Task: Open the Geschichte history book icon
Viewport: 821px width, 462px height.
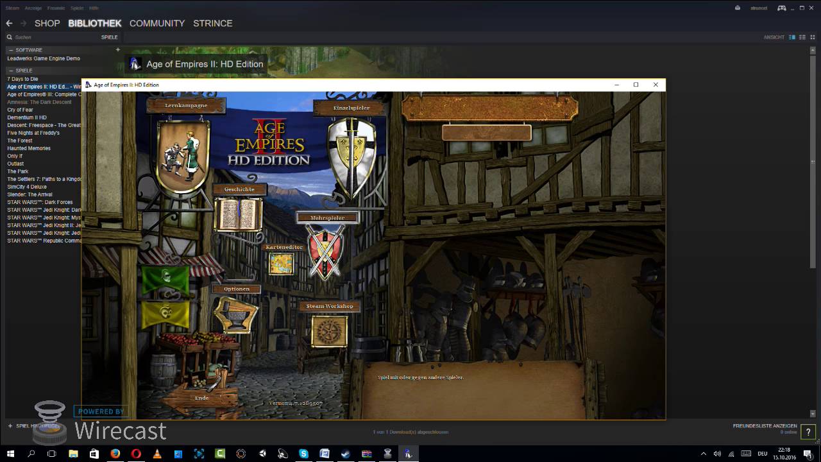Action: (x=238, y=214)
